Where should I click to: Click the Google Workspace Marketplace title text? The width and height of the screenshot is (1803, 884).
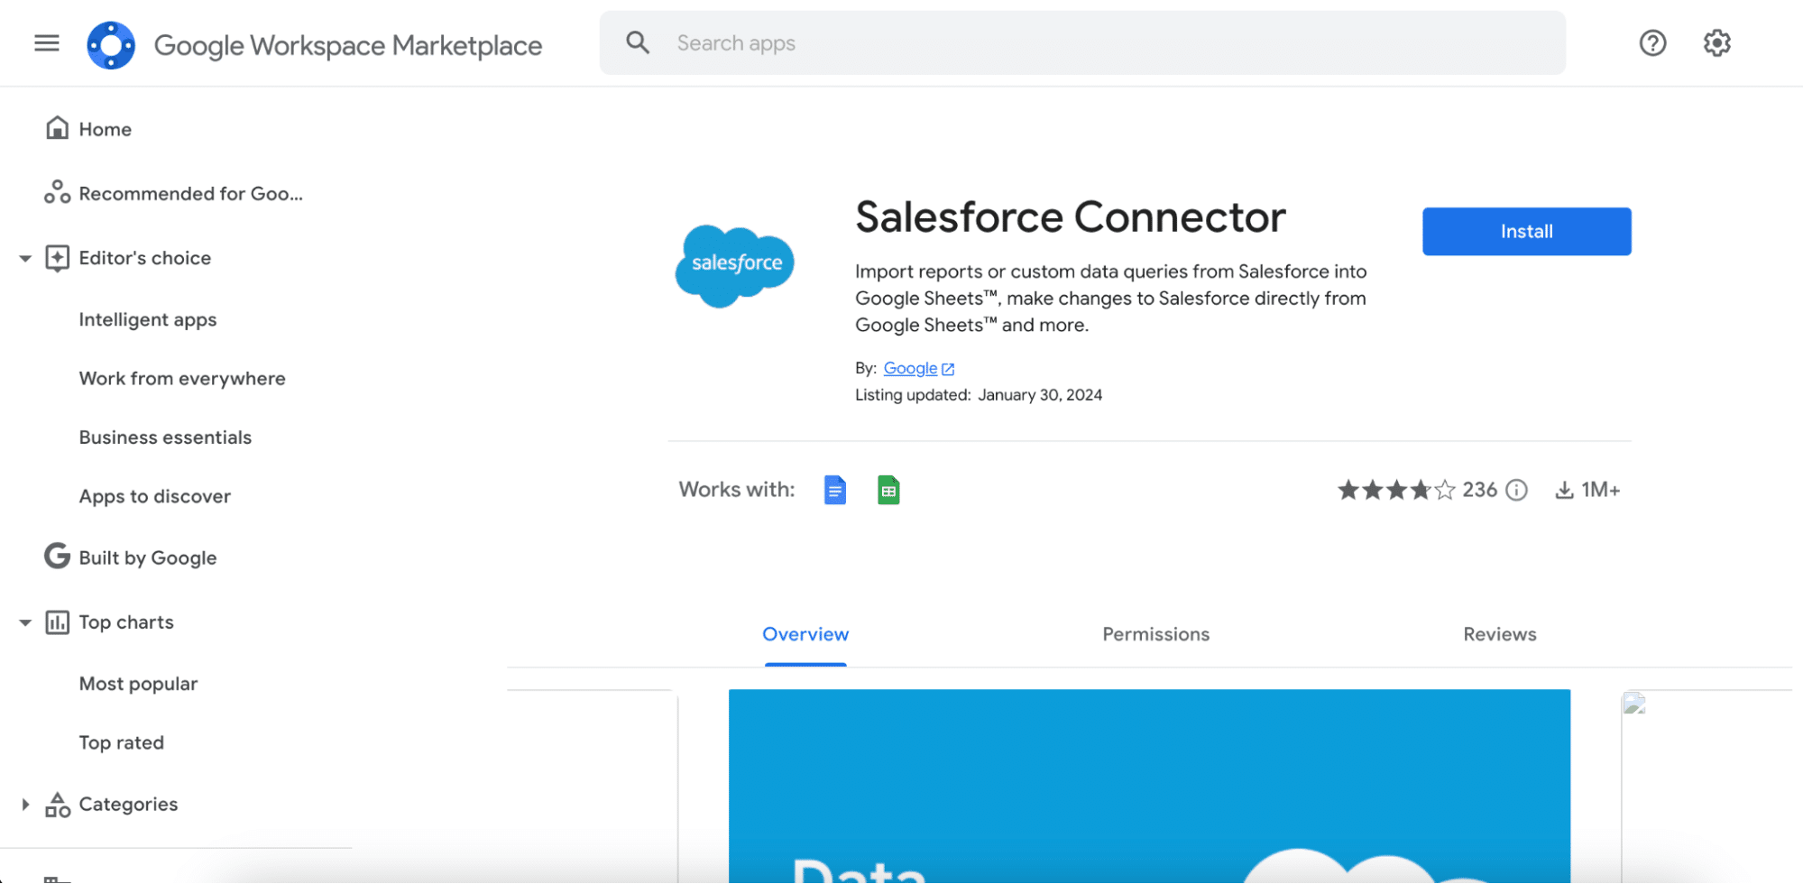348,45
